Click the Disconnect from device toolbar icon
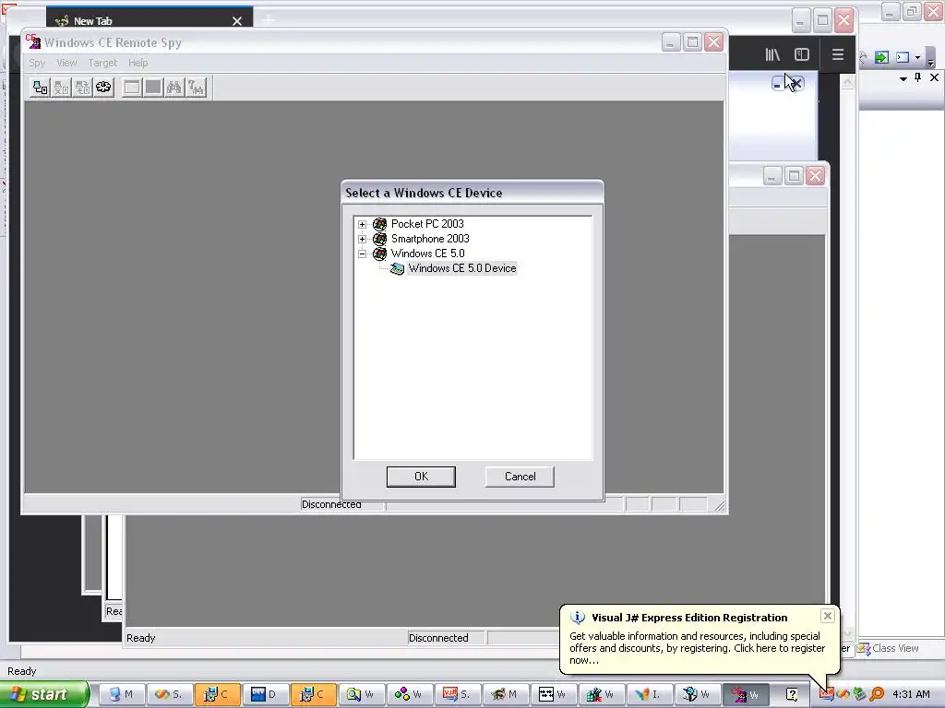The image size is (945, 708). point(62,88)
